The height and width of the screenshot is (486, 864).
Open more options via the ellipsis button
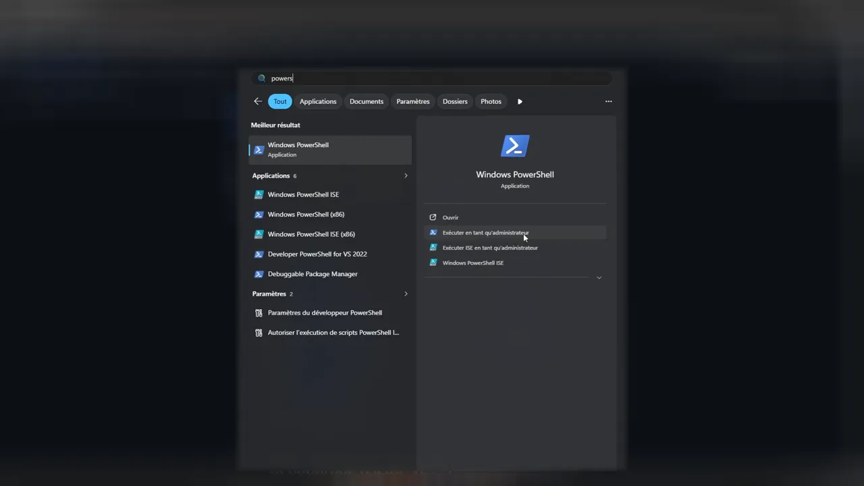608,101
